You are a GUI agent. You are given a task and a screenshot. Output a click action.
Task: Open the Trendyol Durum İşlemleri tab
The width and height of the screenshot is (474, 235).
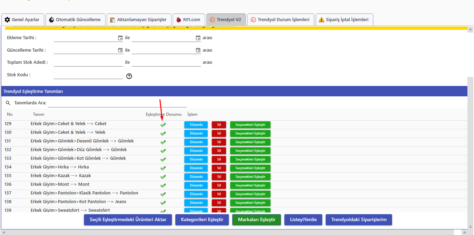[281, 20]
